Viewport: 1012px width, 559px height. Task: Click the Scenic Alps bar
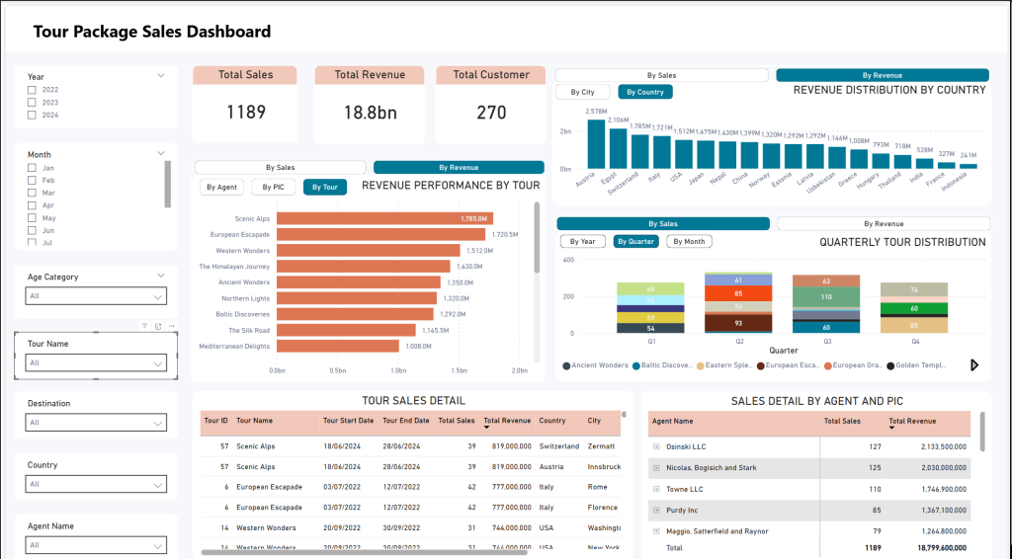click(384, 218)
